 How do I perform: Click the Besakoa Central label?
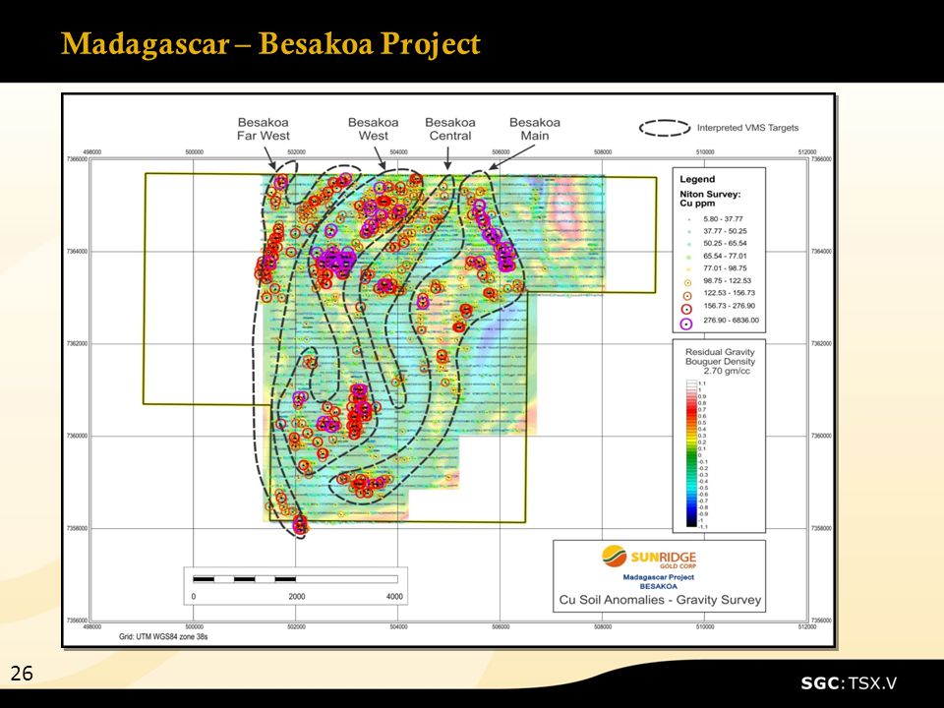click(x=449, y=129)
